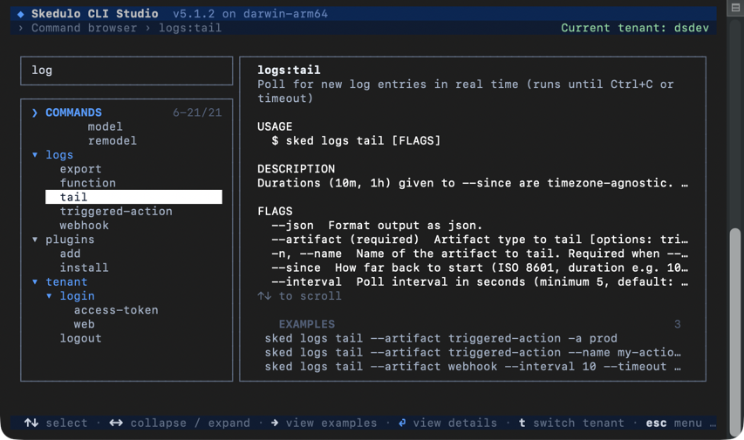Click Current tenant: dsdev label

click(x=635, y=28)
